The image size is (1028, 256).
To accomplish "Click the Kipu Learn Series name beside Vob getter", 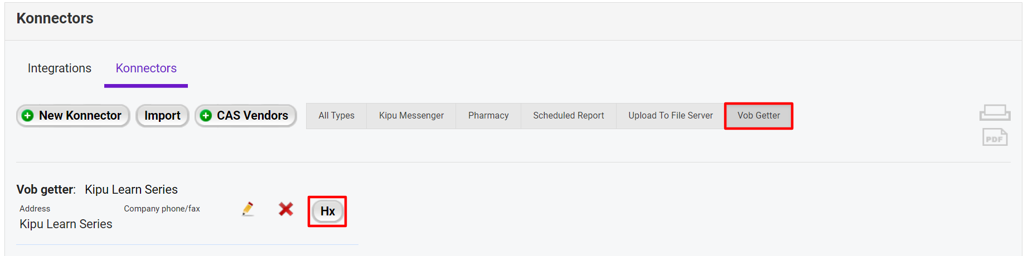I will tap(131, 190).
